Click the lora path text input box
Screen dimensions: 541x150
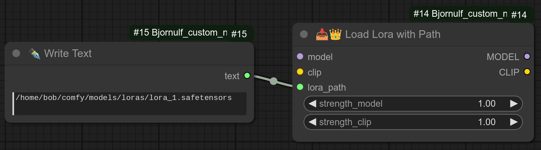130,103
